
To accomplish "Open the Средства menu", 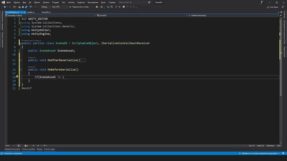I will point(81,3).
